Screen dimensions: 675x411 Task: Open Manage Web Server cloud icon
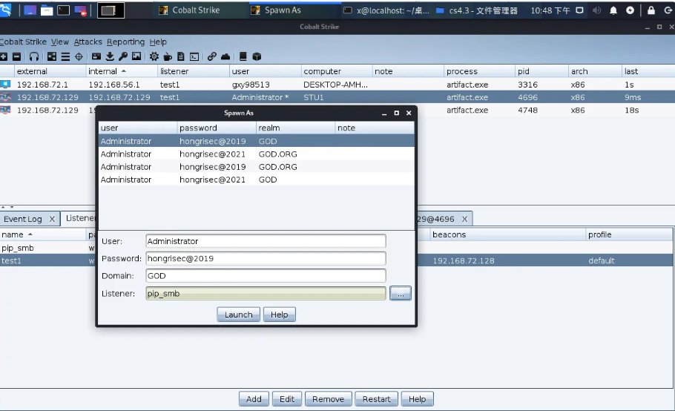pos(225,56)
